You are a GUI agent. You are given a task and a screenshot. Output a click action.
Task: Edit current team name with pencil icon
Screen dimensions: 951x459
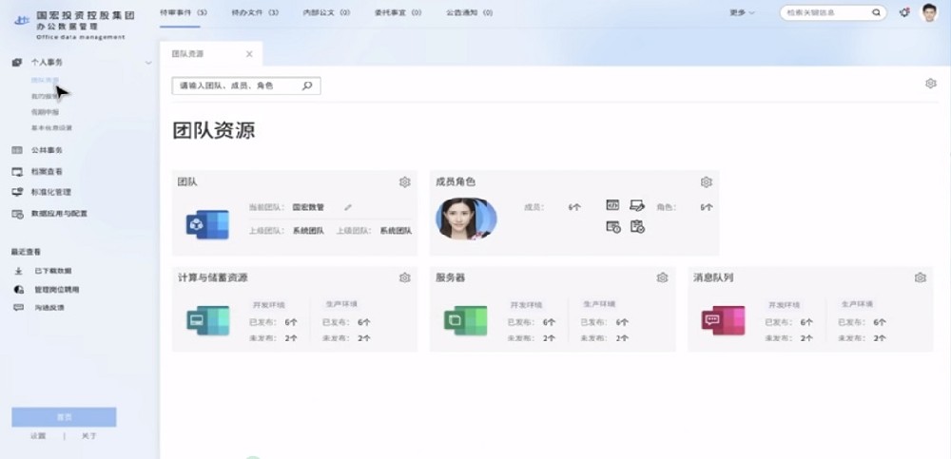(348, 207)
